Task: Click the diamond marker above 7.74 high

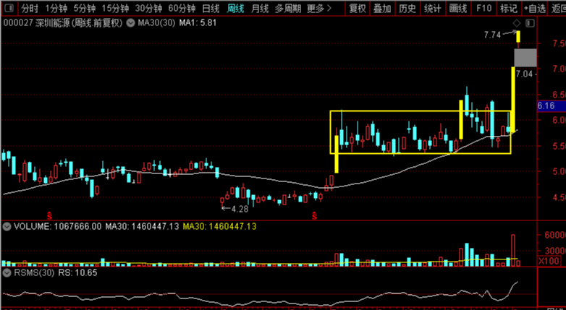Action: pos(517,24)
